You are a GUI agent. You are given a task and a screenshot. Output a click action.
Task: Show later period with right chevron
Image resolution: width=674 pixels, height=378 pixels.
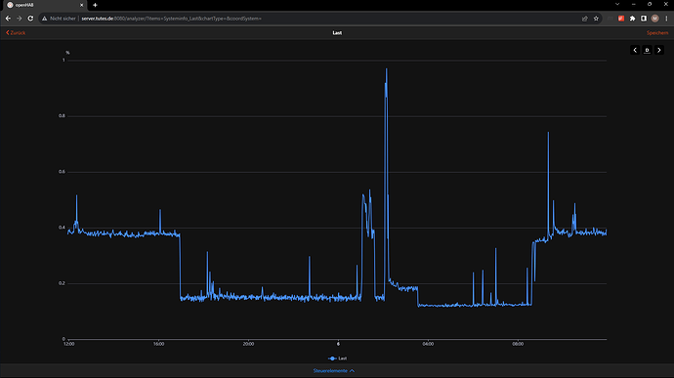pos(659,51)
